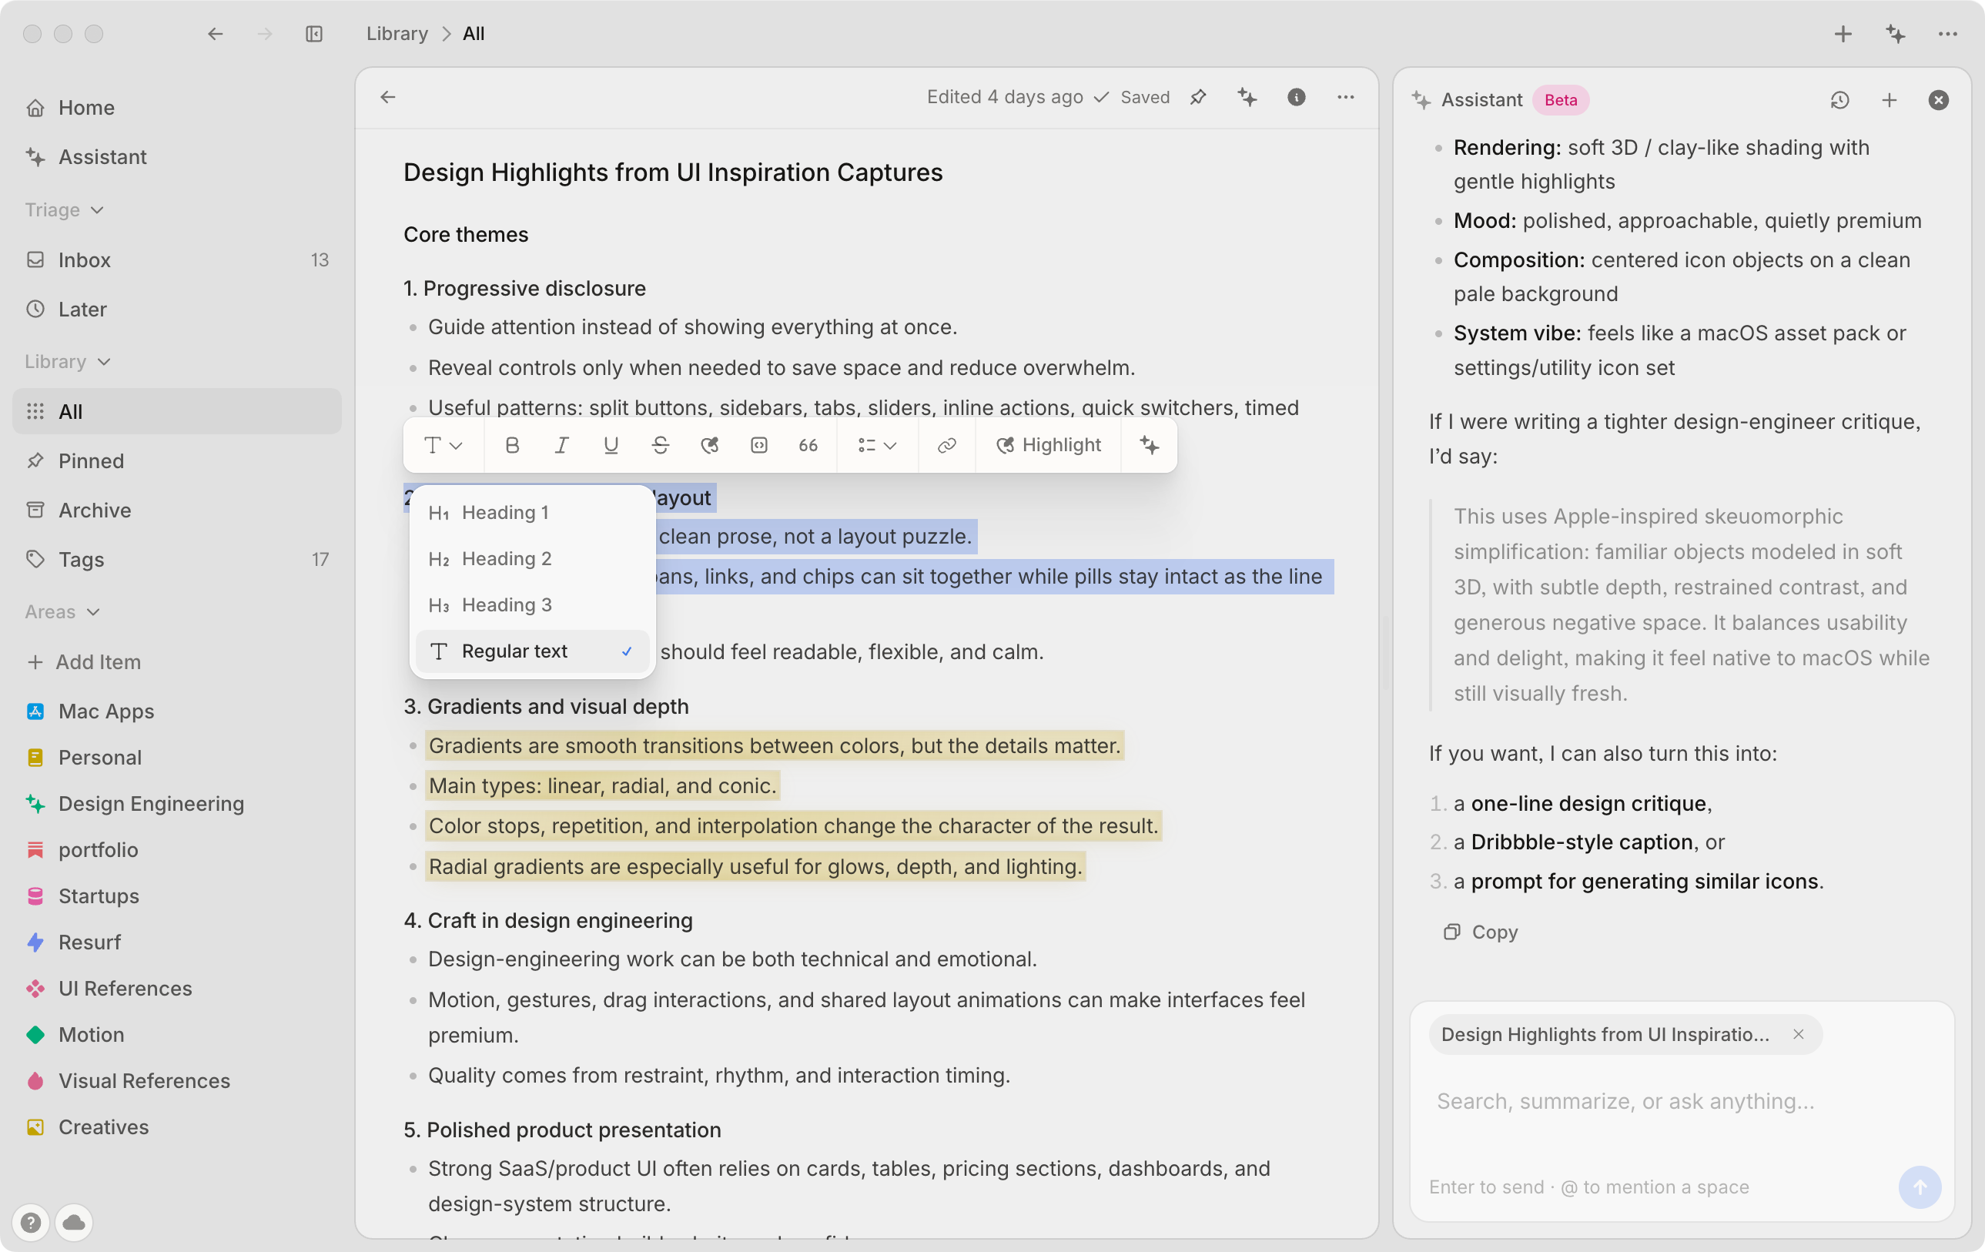
Task: Send the Assistant message
Action: click(x=1920, y=1188)
